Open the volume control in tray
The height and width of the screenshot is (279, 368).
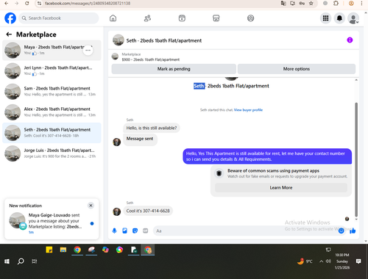[x=328, y=261]
